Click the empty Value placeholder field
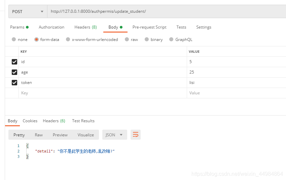 pos(237,93)
